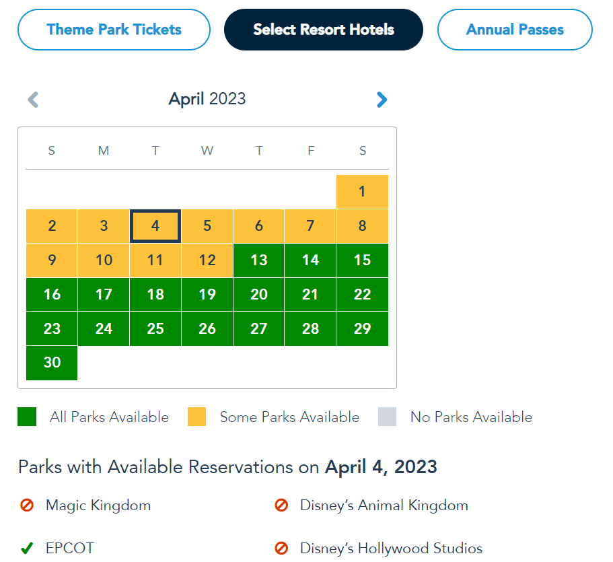Click the green checkmark next to EPCOT
This screenshot has height=562, width=613.
click(27, 549)
